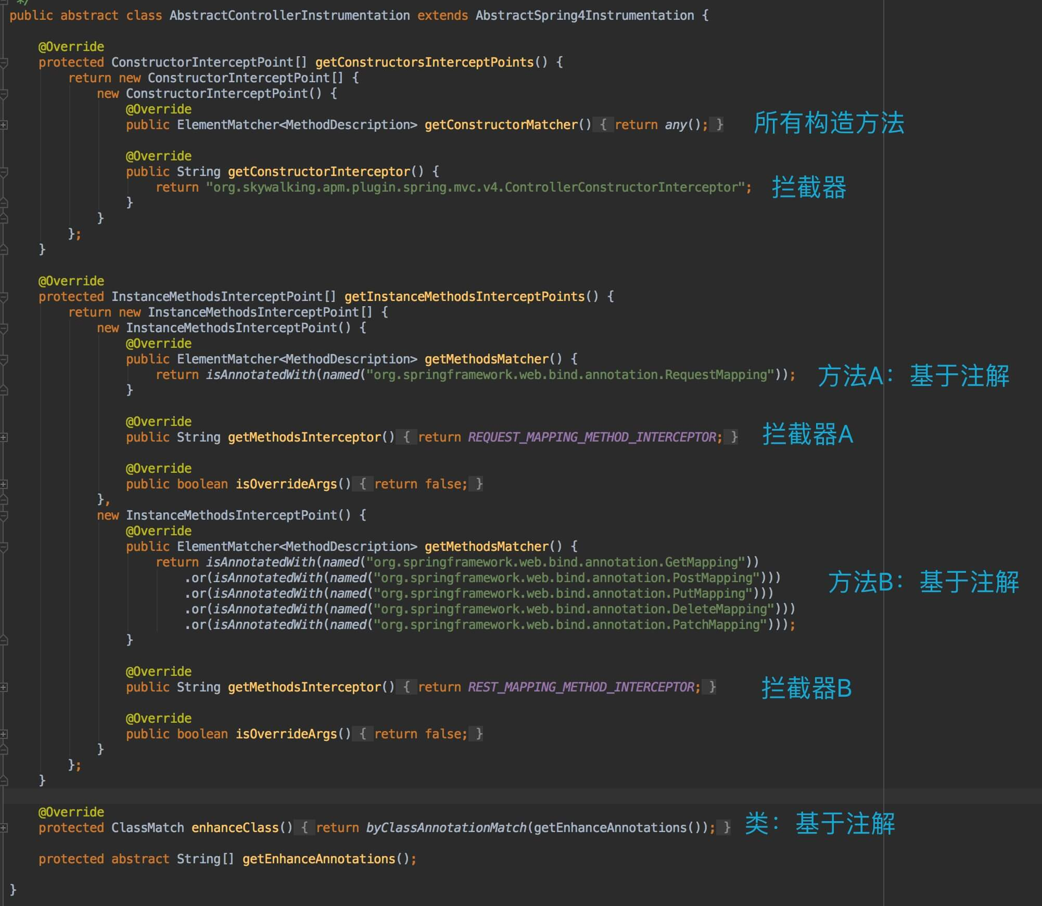Click the REST_MAPPING_METHOD_INTERCEPTOR constant
Viewport: 1042px width, 906px height.
[580, 687]
